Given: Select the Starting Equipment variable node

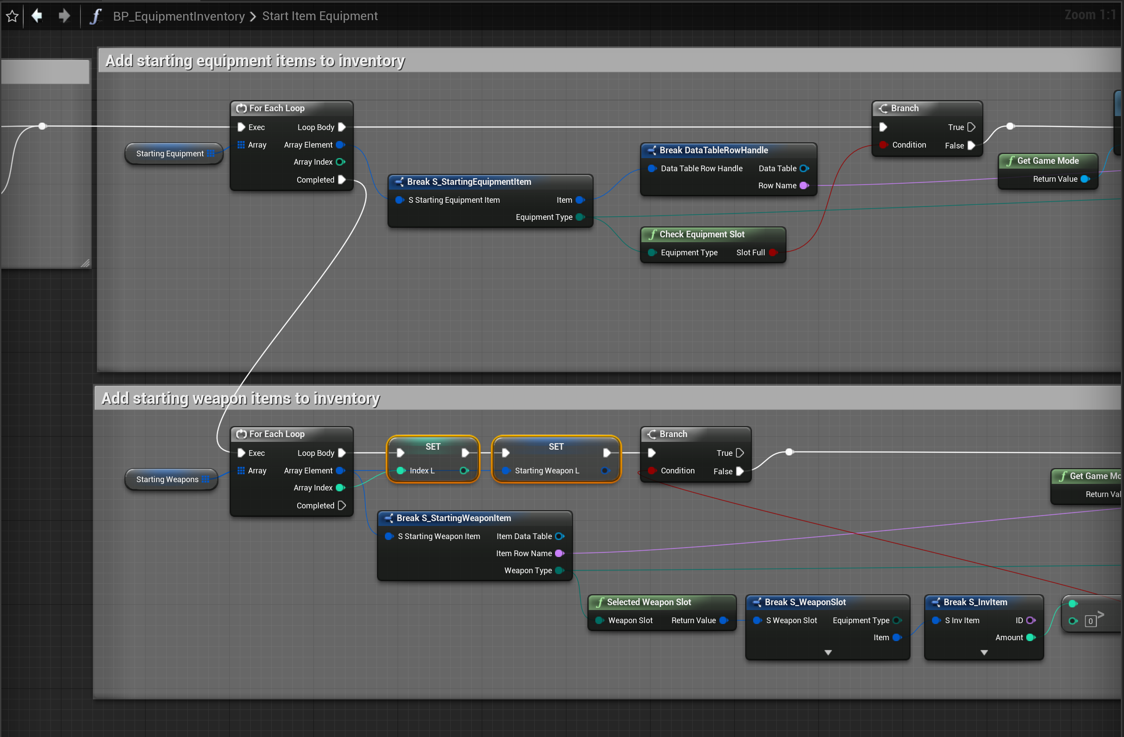Looking at the screenshot, I should click(x=170, y=153).
